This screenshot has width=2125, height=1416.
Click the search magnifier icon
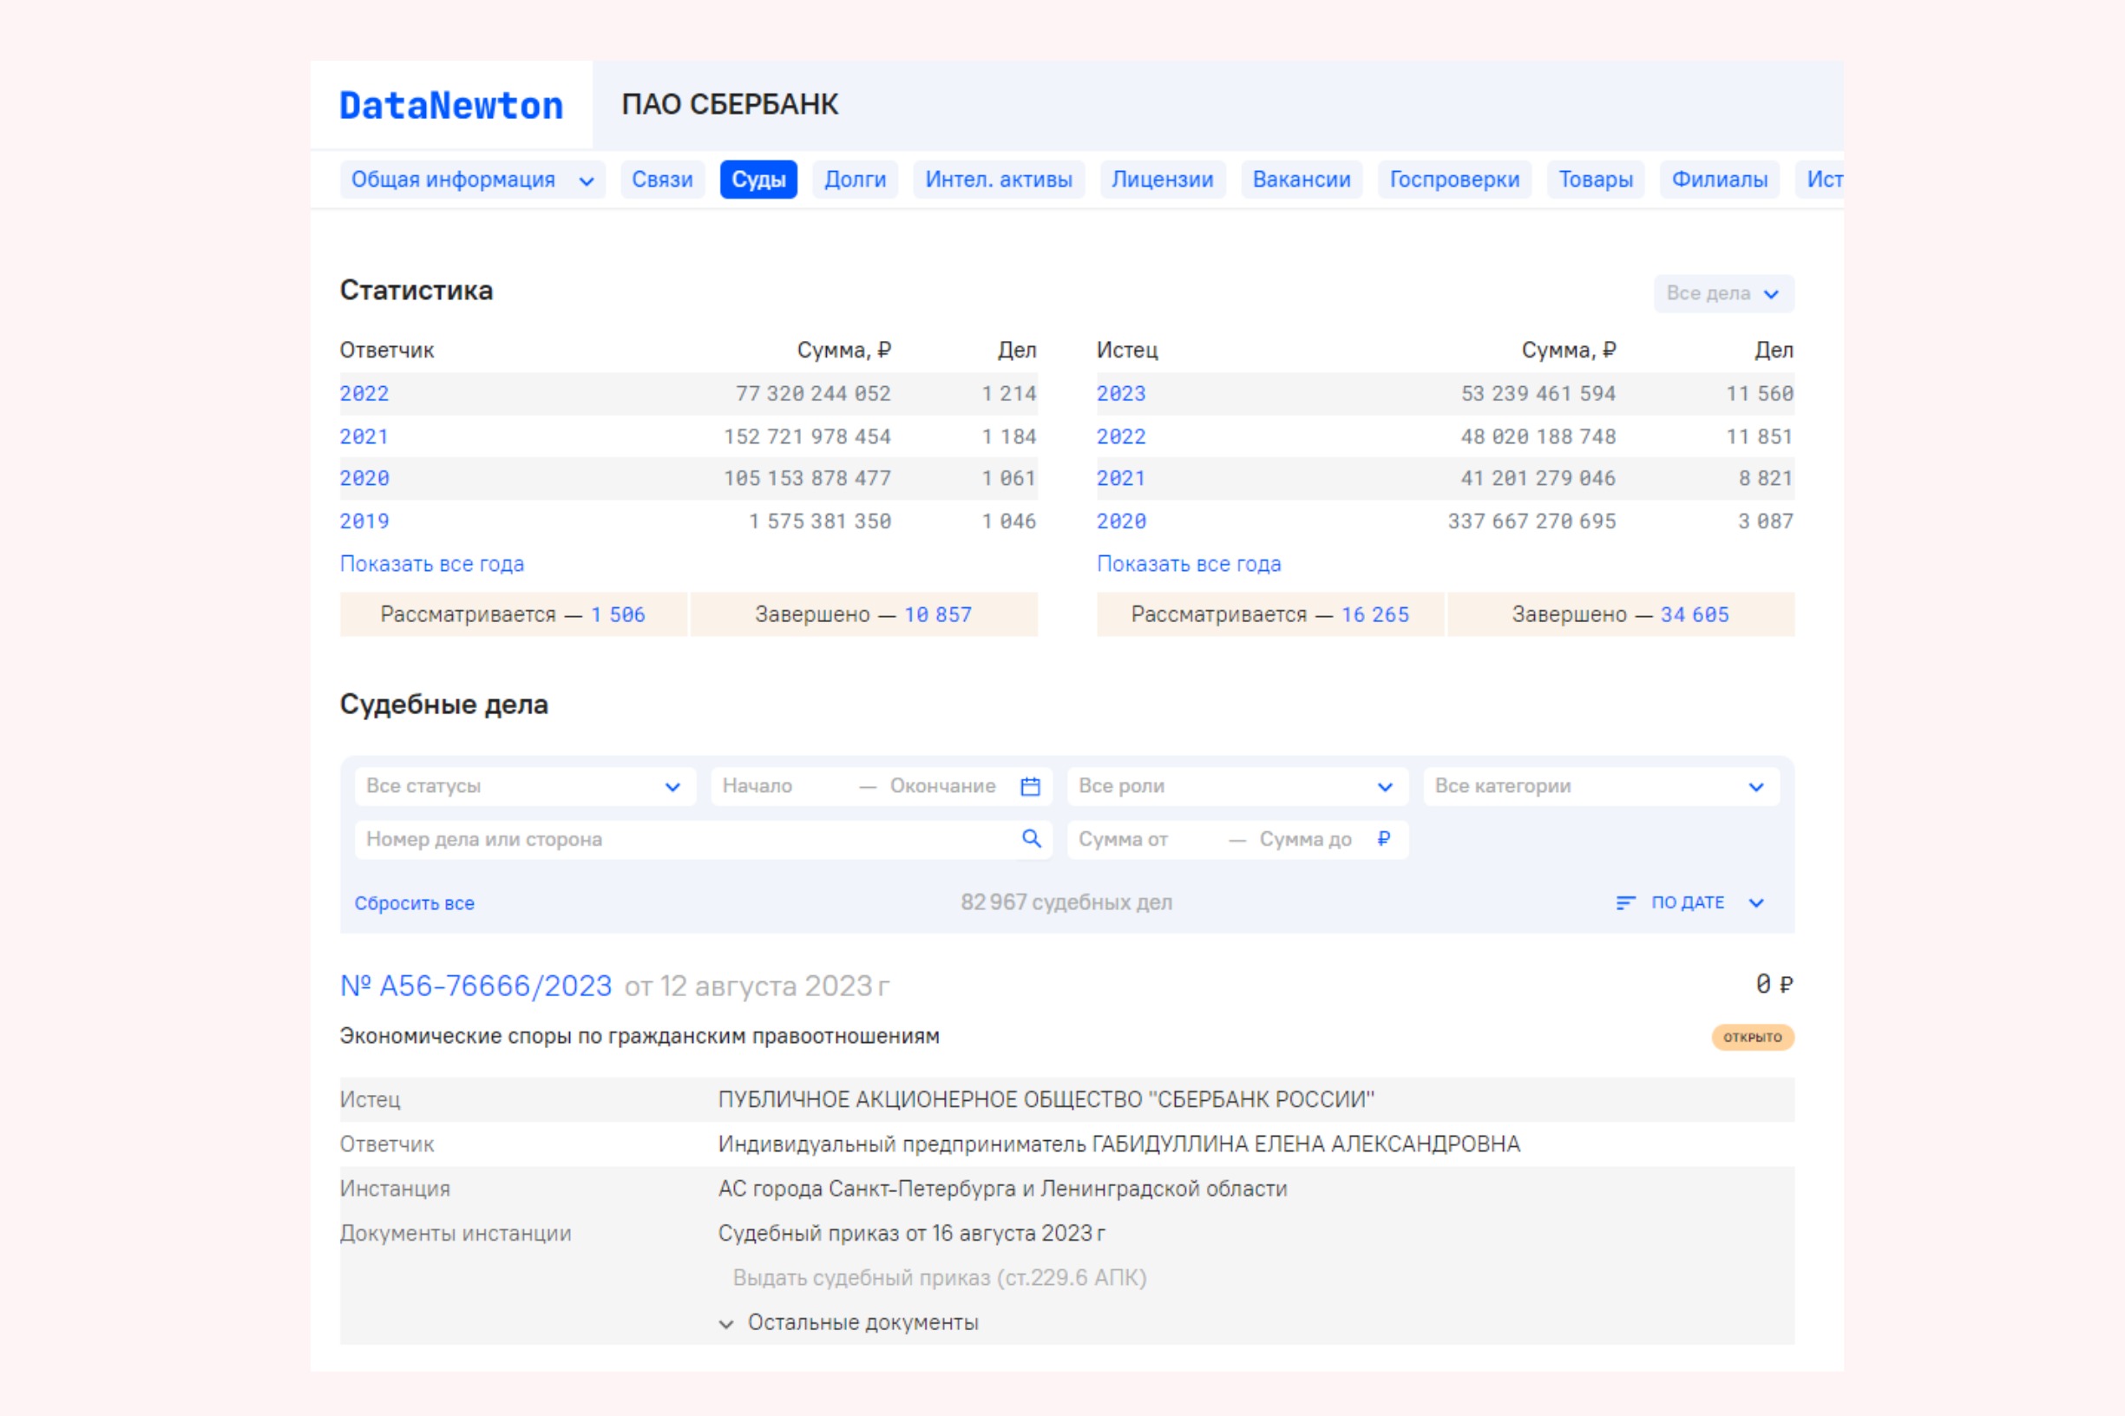tap(1031, 839)
